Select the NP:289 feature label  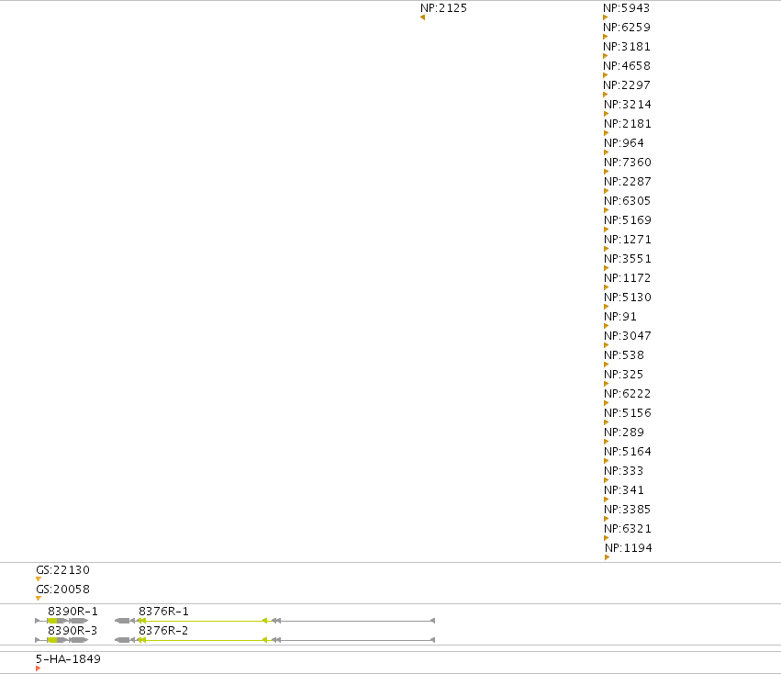(623, 432)
